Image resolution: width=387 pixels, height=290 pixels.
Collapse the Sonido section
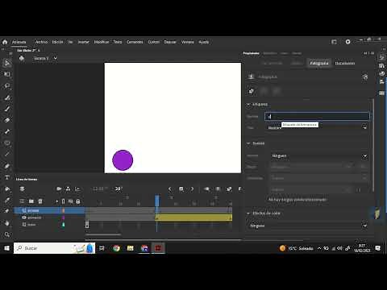[248, 143]
